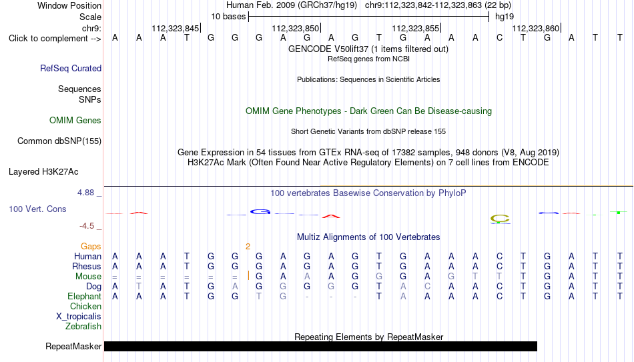
Task: Click the hg19 label beside the scale bar
Action: [505, 17]
